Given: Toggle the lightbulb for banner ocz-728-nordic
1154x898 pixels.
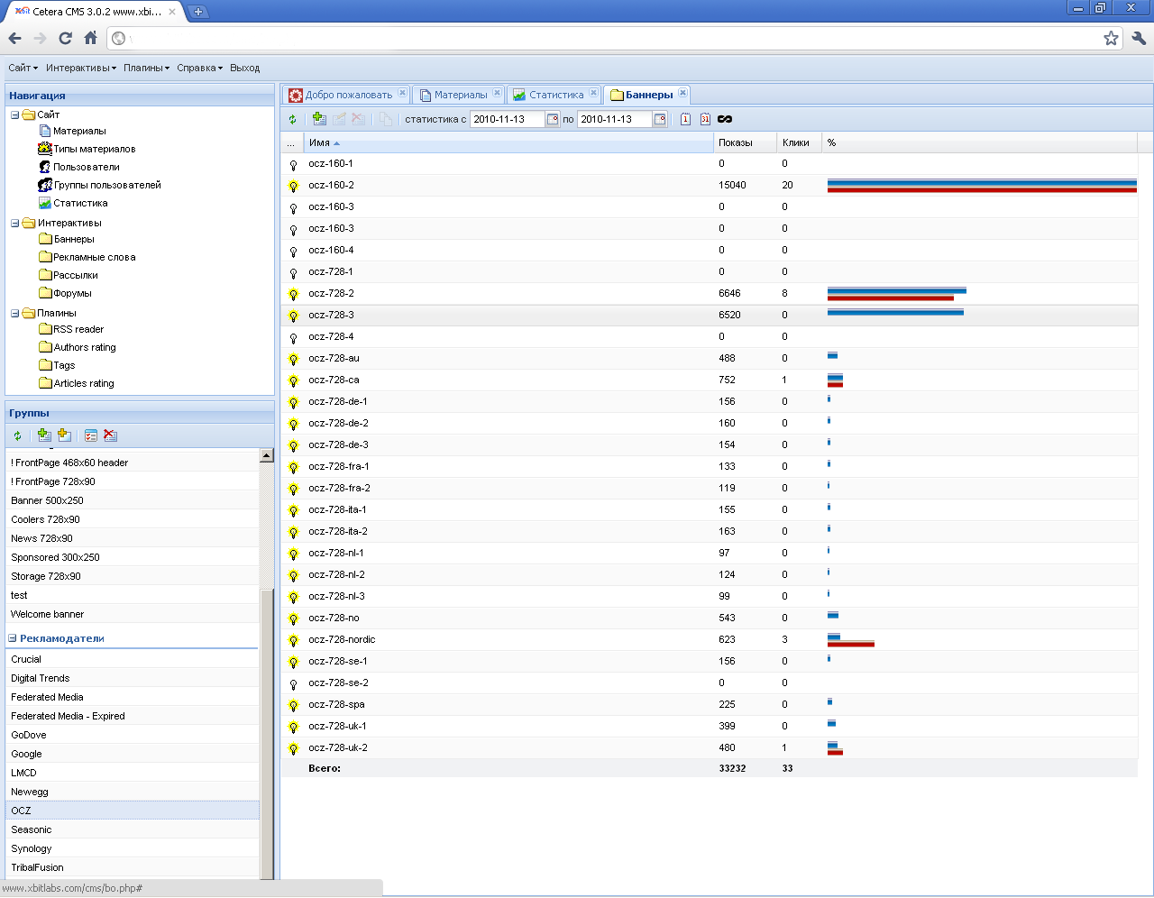Looking at the screenshot, I should pyautogui.click(x=293, y=640).
